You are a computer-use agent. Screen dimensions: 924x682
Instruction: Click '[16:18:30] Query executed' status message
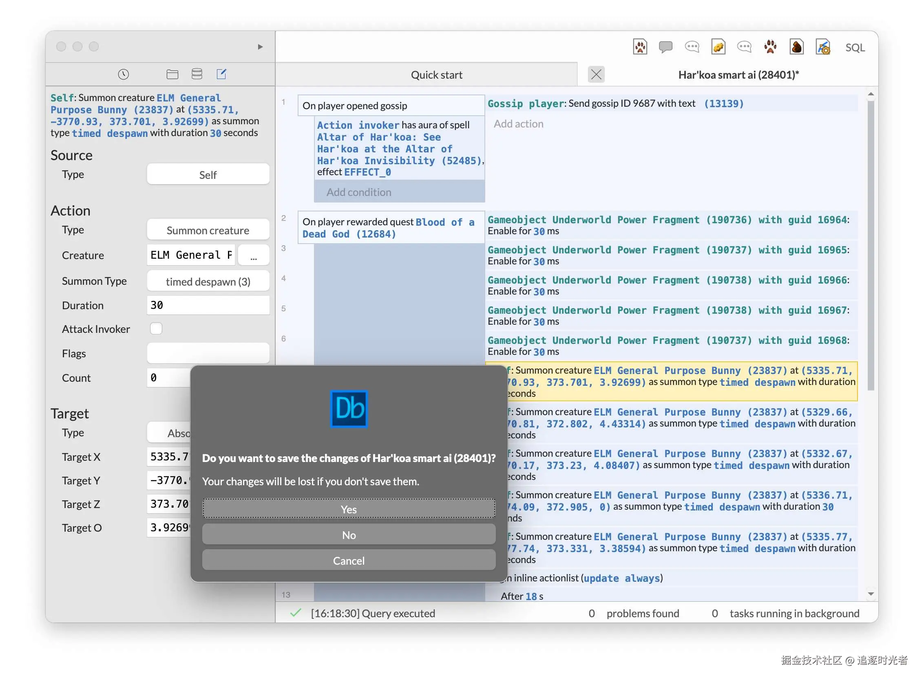click(373, 614)
